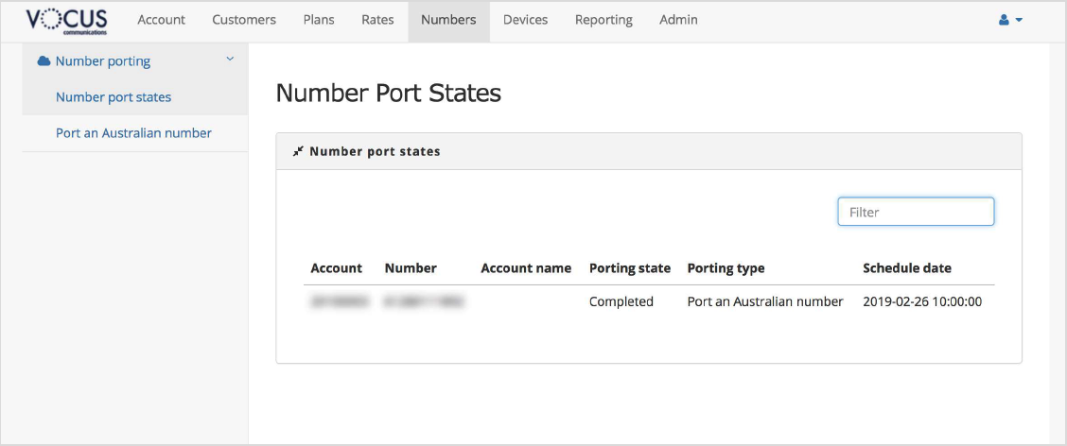The width and height of the screenshot is (1067, 446).
Task: Open the Reporting menu
Action: tap(603, 20)
